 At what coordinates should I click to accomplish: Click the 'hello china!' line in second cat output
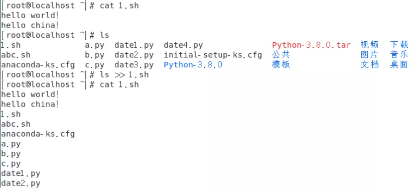tap(30, 104)
